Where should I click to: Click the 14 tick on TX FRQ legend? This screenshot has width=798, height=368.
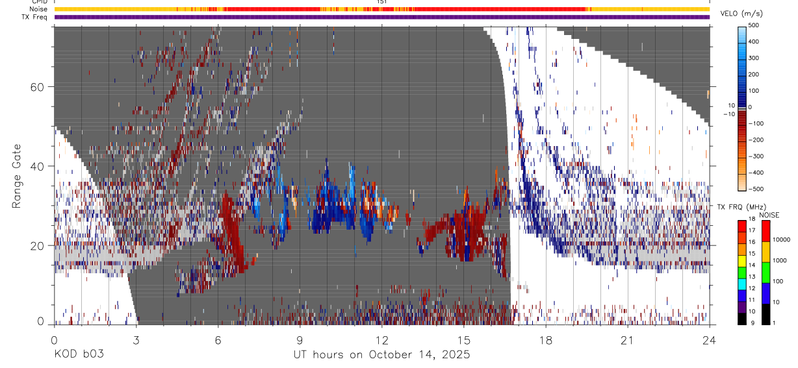(x=753, y=265)
